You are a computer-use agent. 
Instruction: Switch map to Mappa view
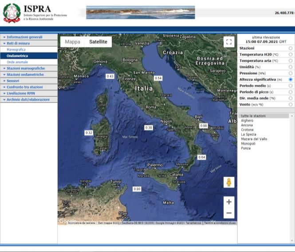pos(73,42)
